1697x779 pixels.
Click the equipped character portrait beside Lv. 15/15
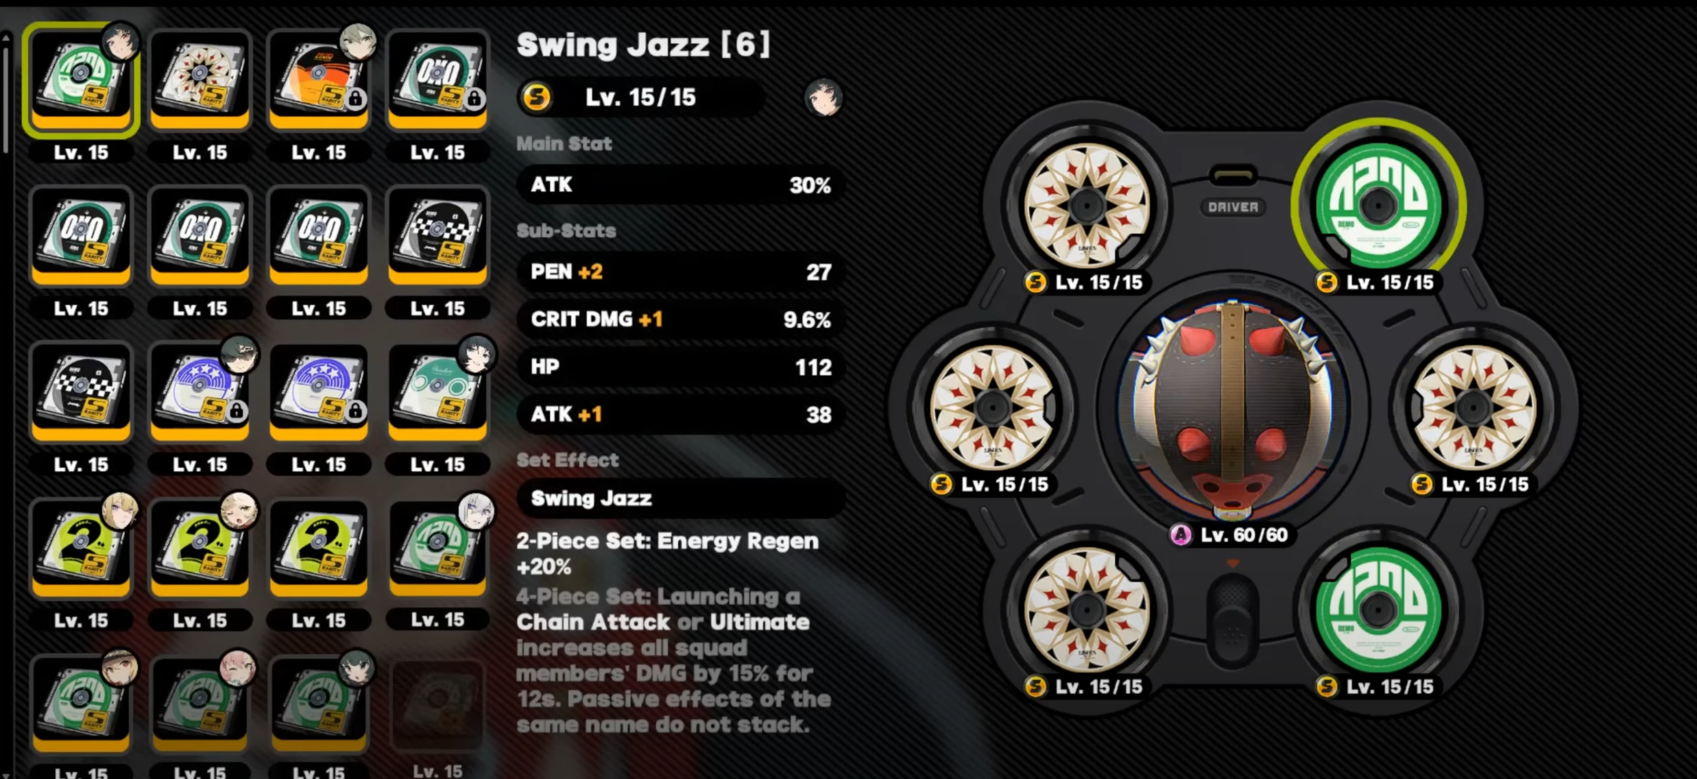(823, 97)
